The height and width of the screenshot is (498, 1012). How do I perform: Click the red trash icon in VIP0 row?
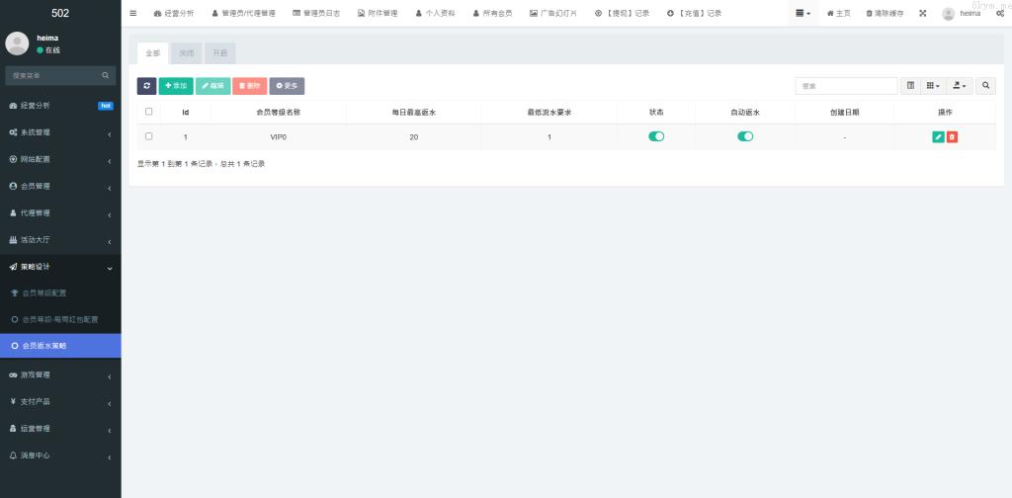(952, 137)
